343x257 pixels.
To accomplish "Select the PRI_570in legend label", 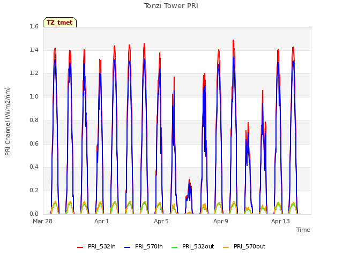I will pyautogui.click(x=149, y=246).
